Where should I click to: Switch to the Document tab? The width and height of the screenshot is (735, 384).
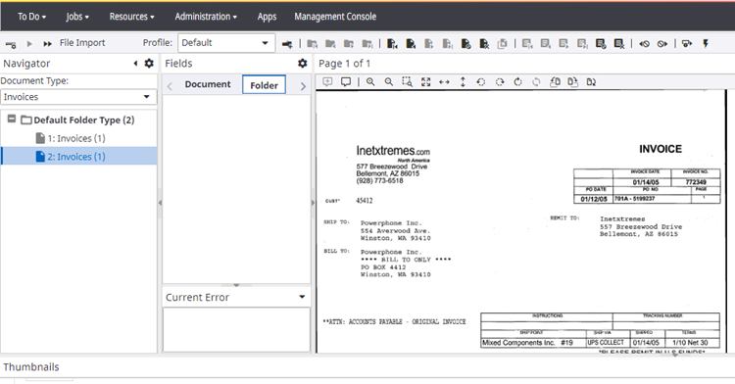(x=208, y=84)
